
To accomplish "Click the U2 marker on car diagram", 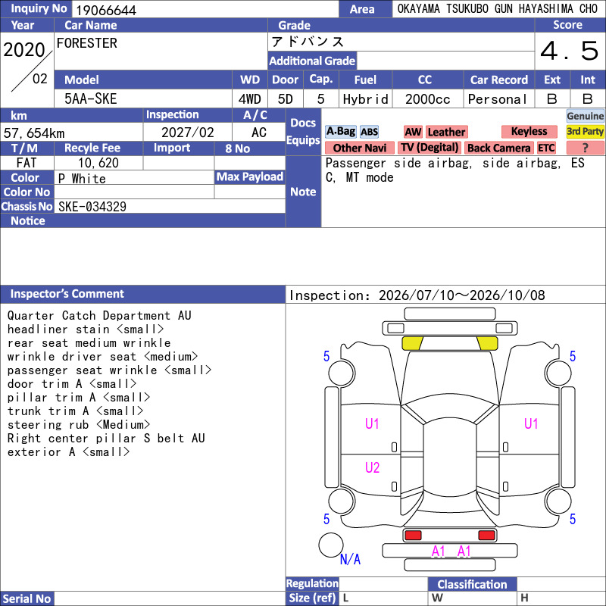I will pos(372,467).
